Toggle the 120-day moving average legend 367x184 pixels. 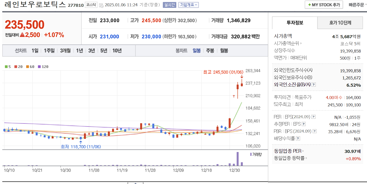(43, 67)
